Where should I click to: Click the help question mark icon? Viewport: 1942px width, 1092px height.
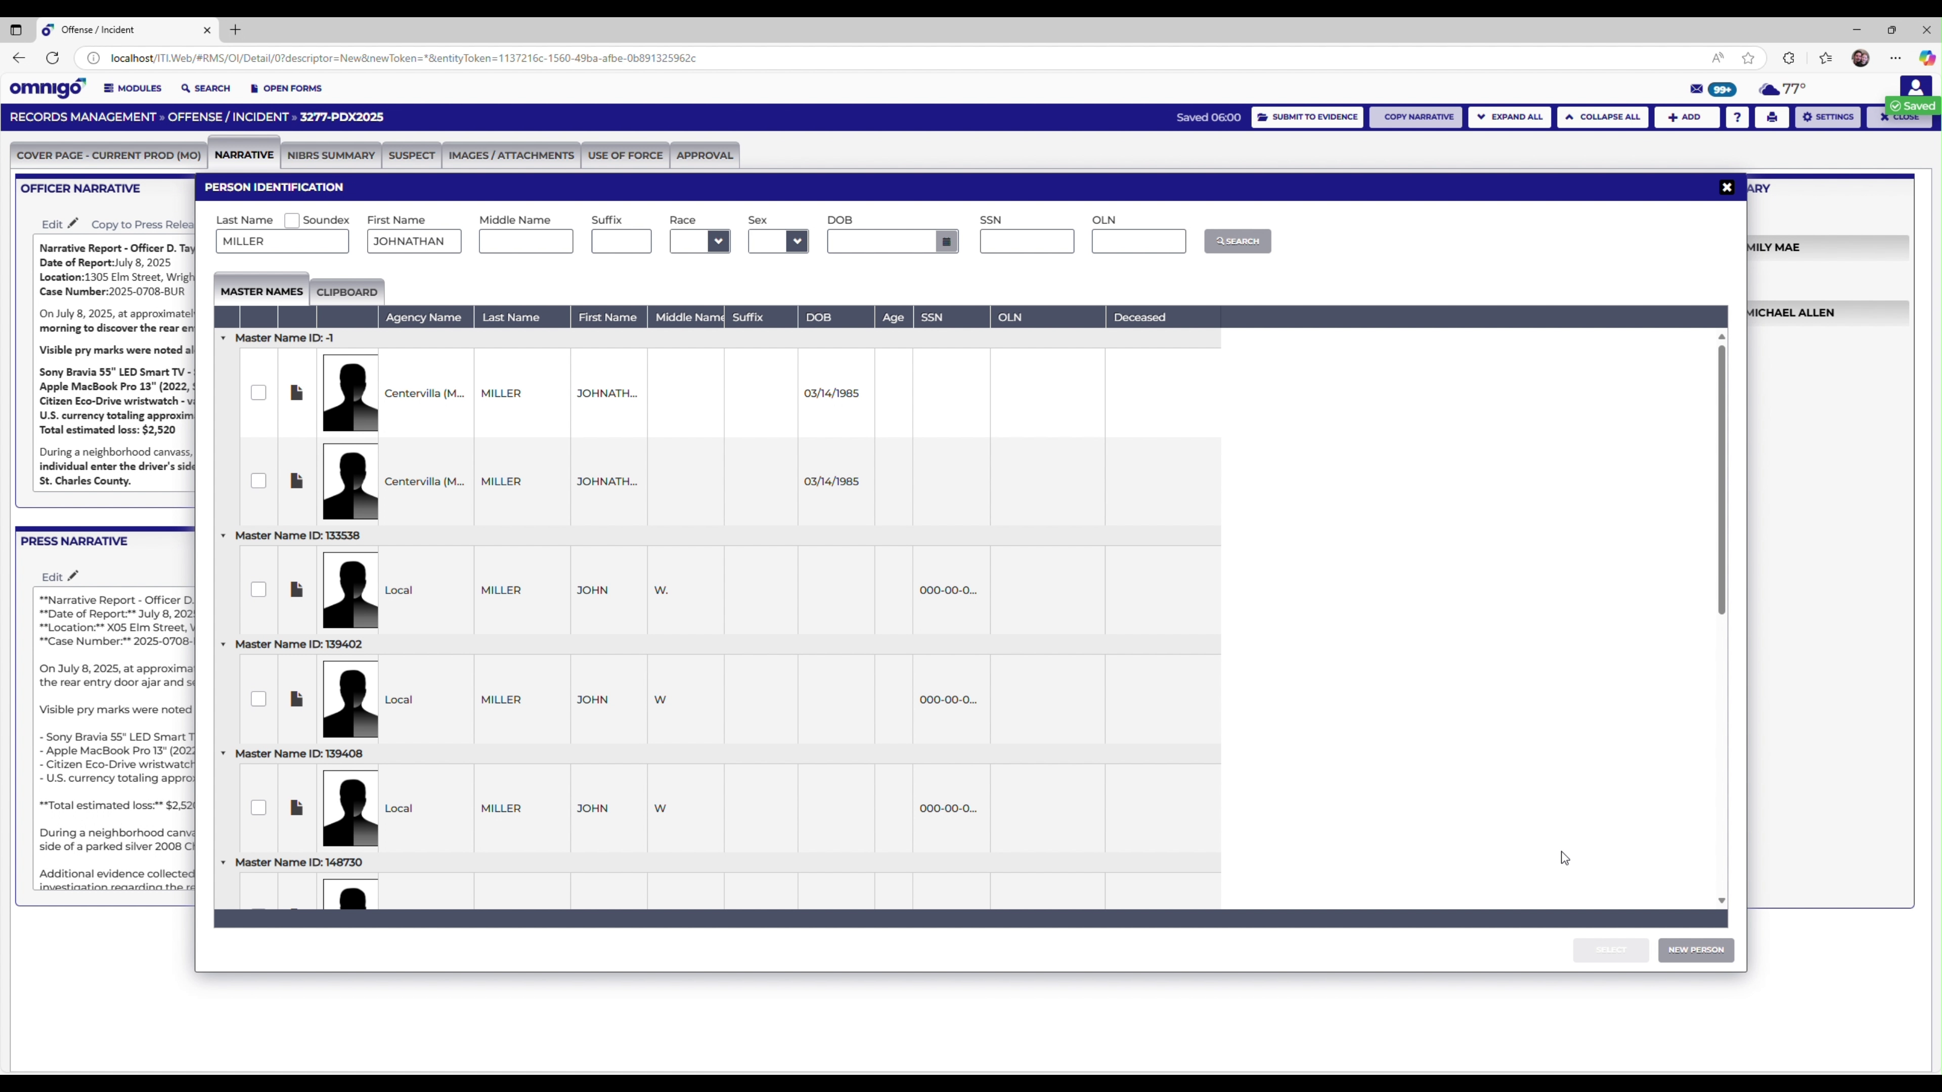coord(1738,117)
